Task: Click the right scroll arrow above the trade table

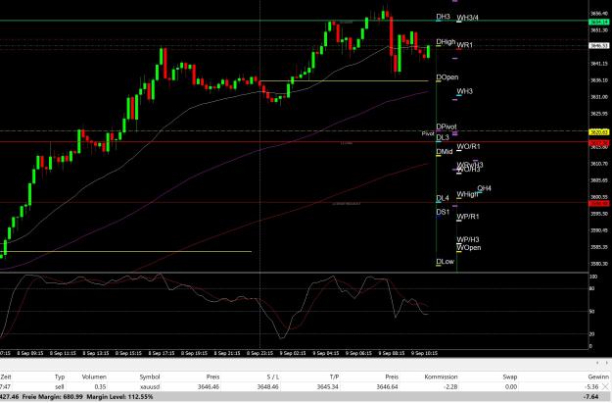Action: (x=606, y=363)
